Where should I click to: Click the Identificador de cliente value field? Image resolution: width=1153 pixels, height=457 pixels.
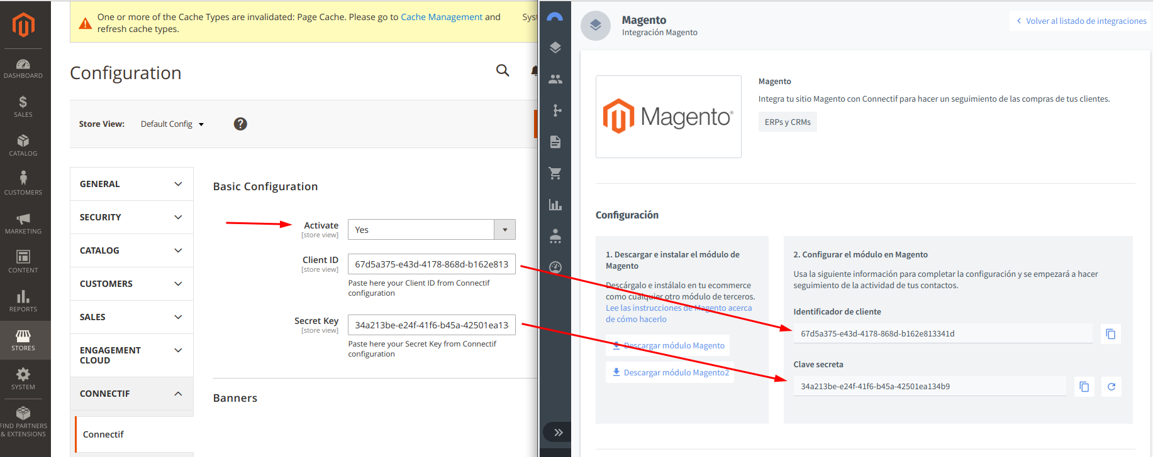pos(943,333)
